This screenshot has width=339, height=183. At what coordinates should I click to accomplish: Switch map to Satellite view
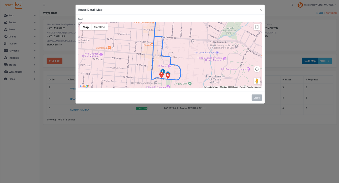pos(99,27)
